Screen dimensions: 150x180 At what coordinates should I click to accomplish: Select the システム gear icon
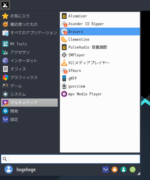tap(5, 94)
